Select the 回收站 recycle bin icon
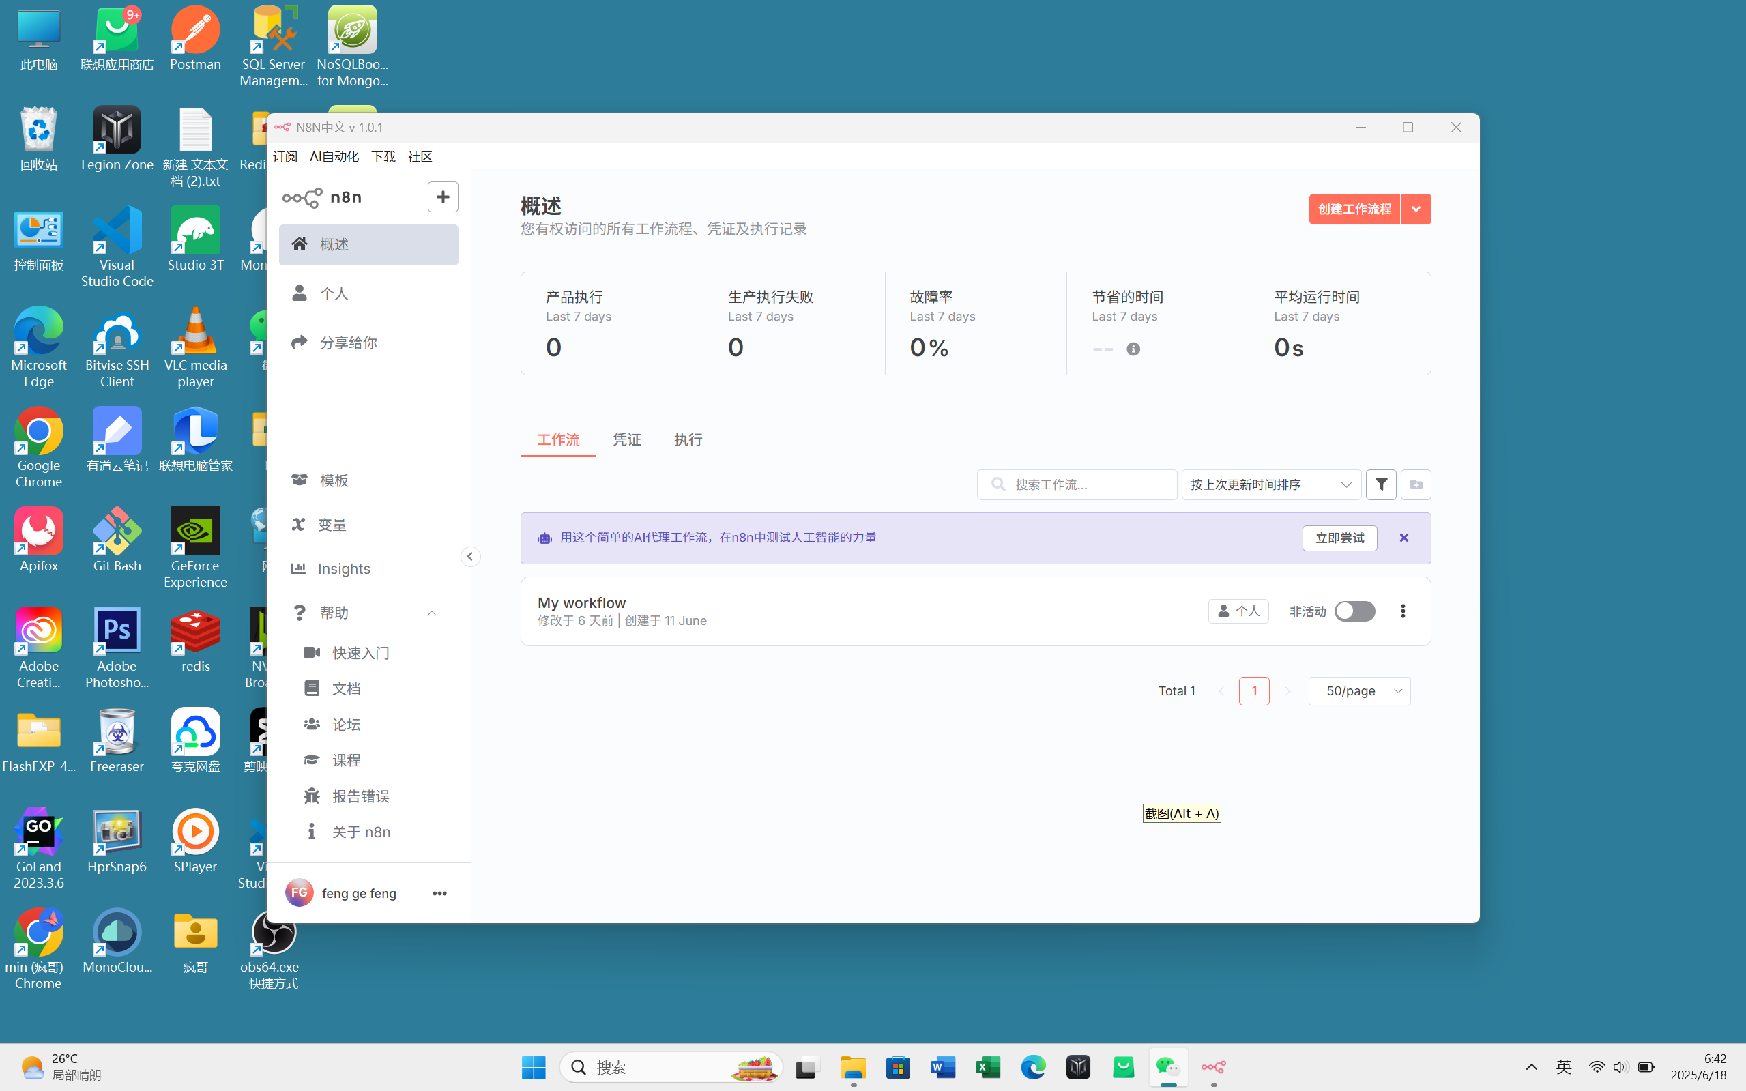 pos(39,139)
